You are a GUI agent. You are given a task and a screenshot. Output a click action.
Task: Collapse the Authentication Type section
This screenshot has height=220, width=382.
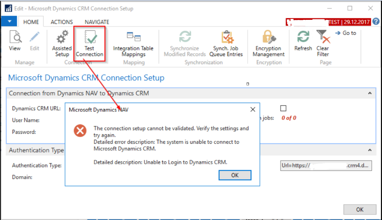370,150
